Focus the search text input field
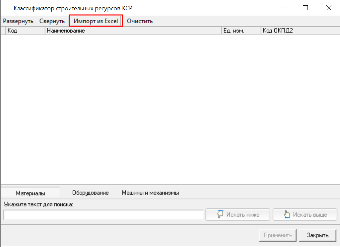This screenshot has height=247, width=340. tap(103, 215)
